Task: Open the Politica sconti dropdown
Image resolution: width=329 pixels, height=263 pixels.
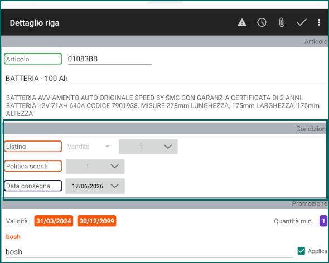Action: tap(95, 166)
